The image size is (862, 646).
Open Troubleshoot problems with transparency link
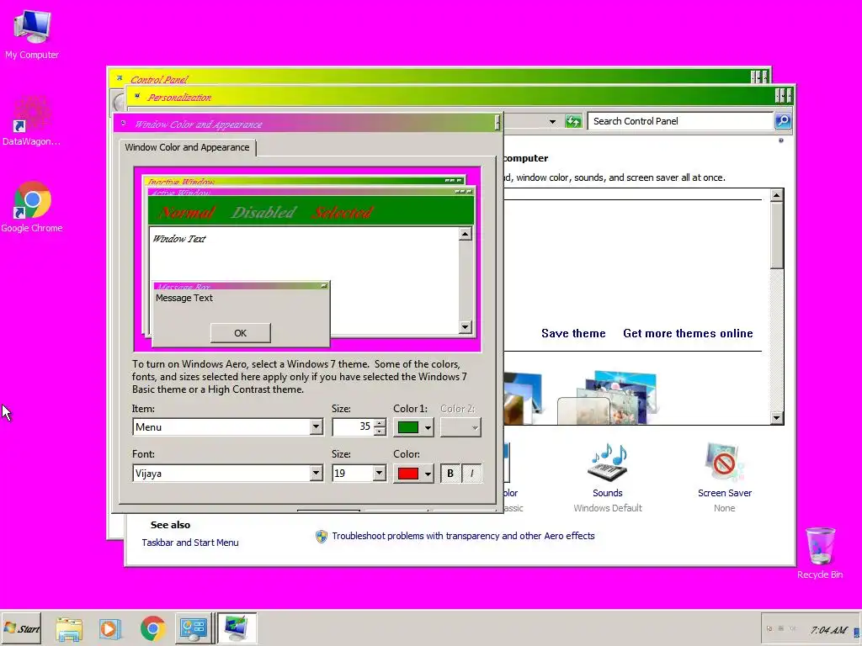point(463,536)
